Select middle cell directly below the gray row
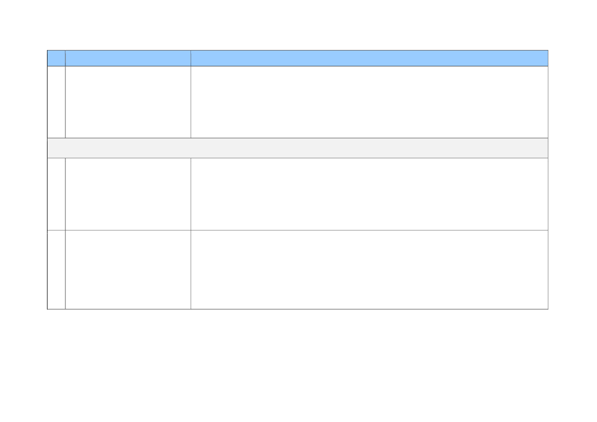Viewport: 597px width, 422px height. (128, 194)
